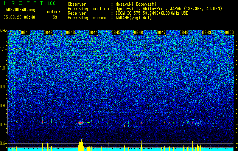
Task: Click the date stamp 05.03.20 06:40
Action: click(19, 17)
